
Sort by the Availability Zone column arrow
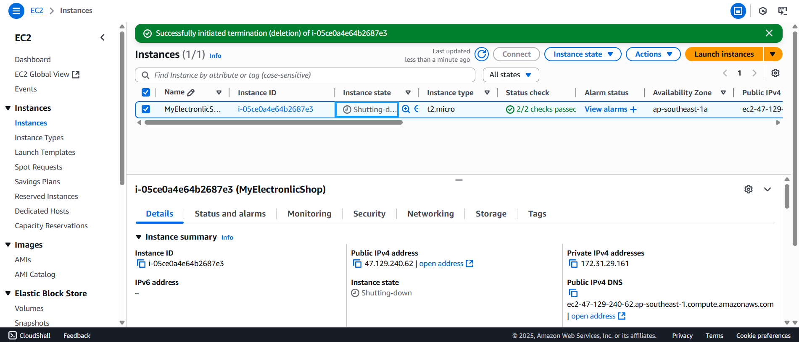point(723,93)
